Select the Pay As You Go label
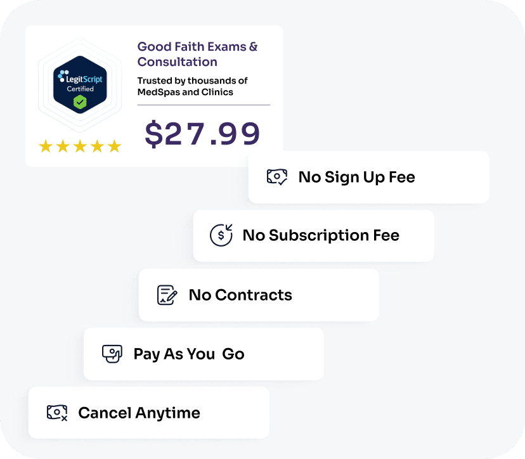The height and width of the screenshot is (459, 525). pos(189,354)
